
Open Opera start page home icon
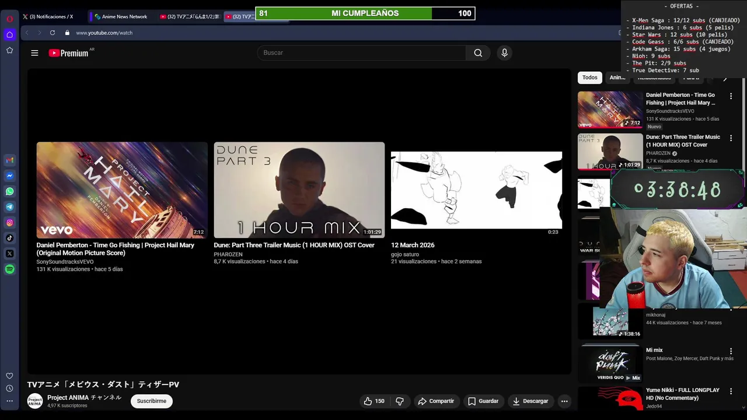pyautogui.click(x=9, y=34)
